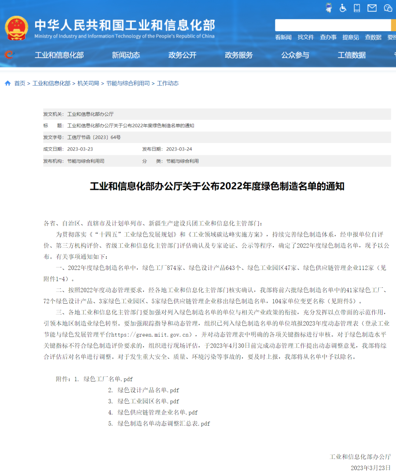This screenshot has width=396, height=475.
Task: Click the article headline about 2022年度绿色制造名单
Action: pos(217,186)
